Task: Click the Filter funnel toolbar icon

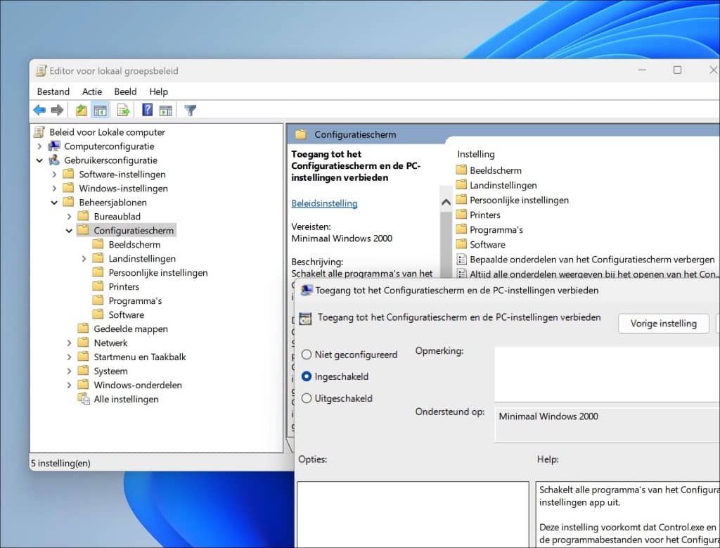Action: (x=190, y=110)
